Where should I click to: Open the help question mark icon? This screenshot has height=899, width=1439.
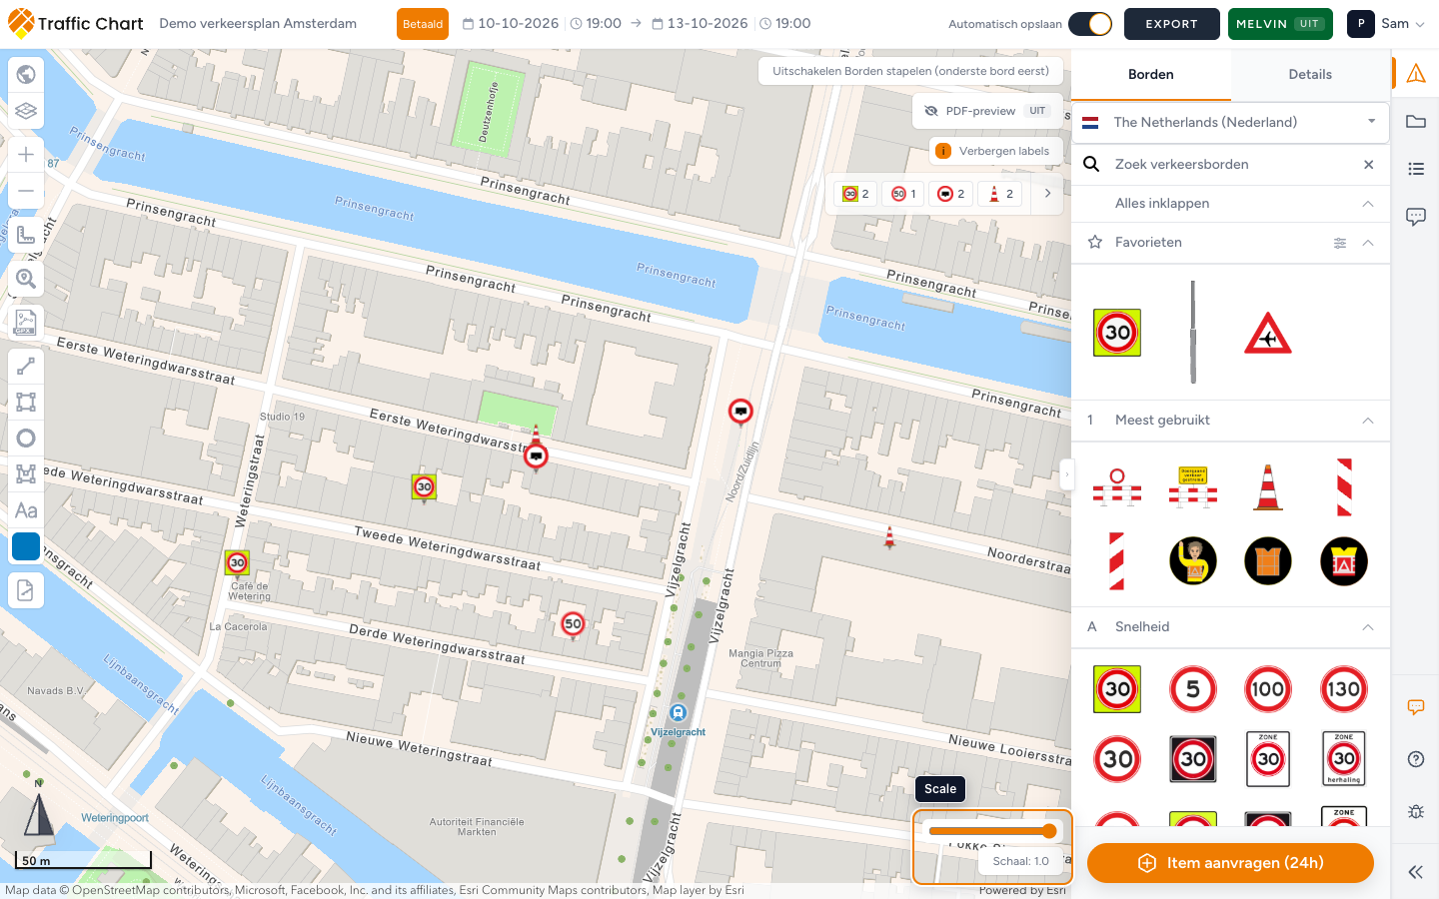pos(1416,759)
